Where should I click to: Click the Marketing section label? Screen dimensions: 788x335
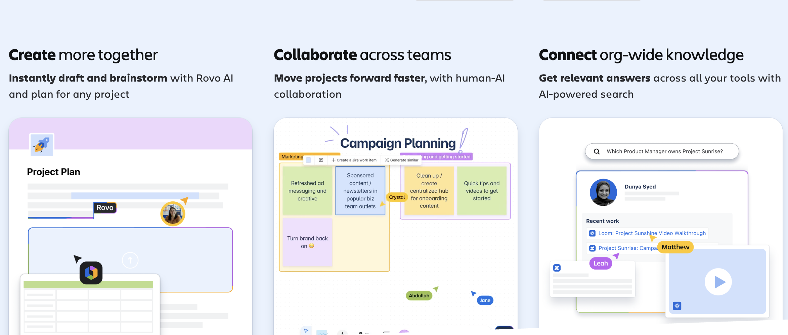point(292,157)
